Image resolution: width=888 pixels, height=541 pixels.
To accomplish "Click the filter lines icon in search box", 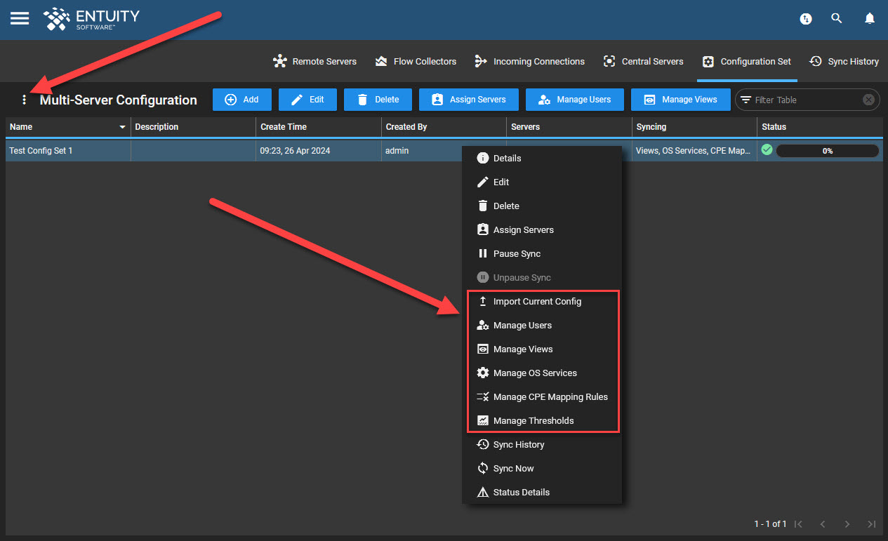I will click(745, 100).
